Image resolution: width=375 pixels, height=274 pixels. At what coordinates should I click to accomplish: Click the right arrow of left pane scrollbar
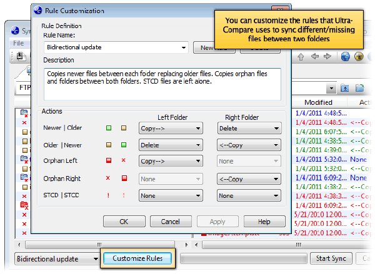tap(186, 245)
